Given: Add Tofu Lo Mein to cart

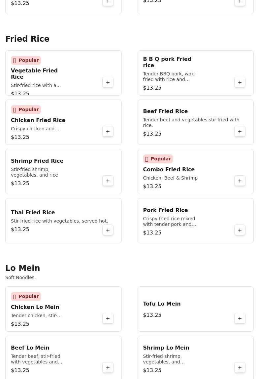Looking at the screenshot, I should [240, 318].
